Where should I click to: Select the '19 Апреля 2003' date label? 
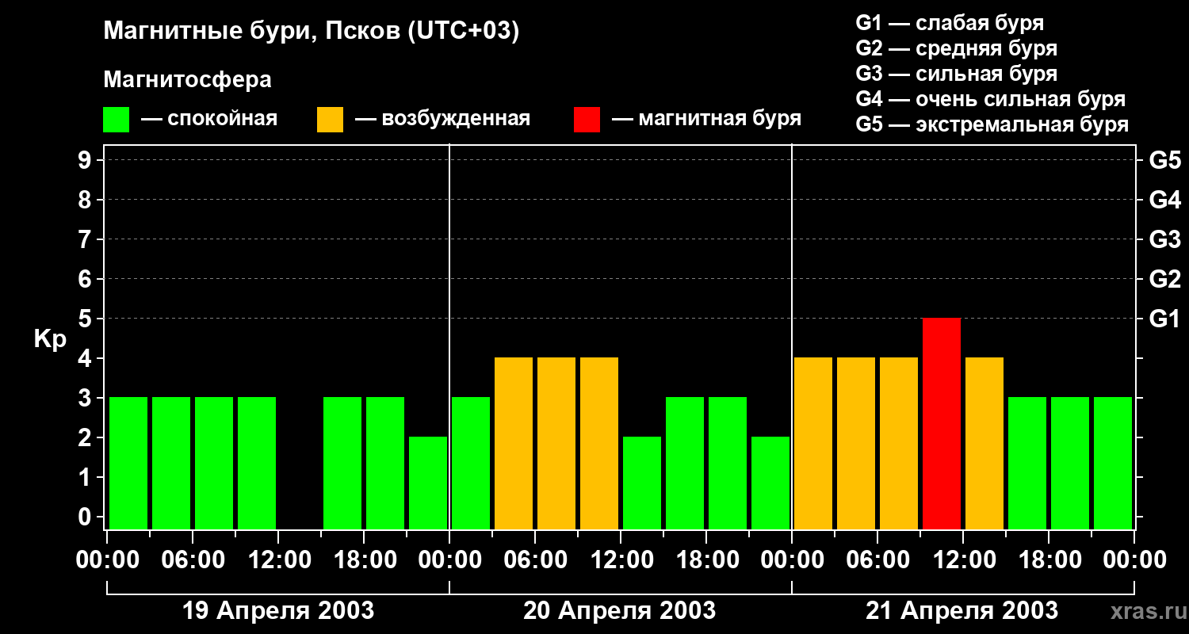coord(278,611)
